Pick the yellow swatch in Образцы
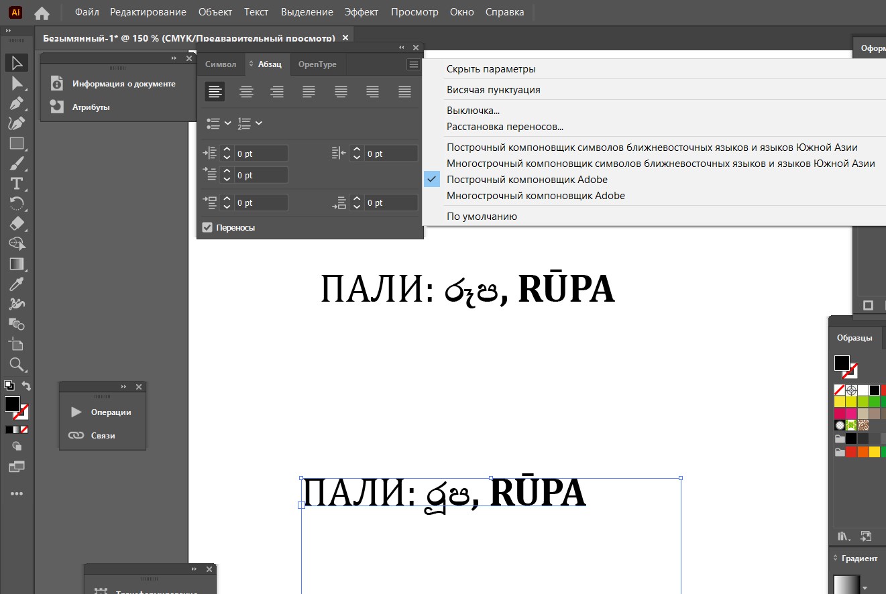The width and height of the screenshot is (886, 594). click(839, 402)
